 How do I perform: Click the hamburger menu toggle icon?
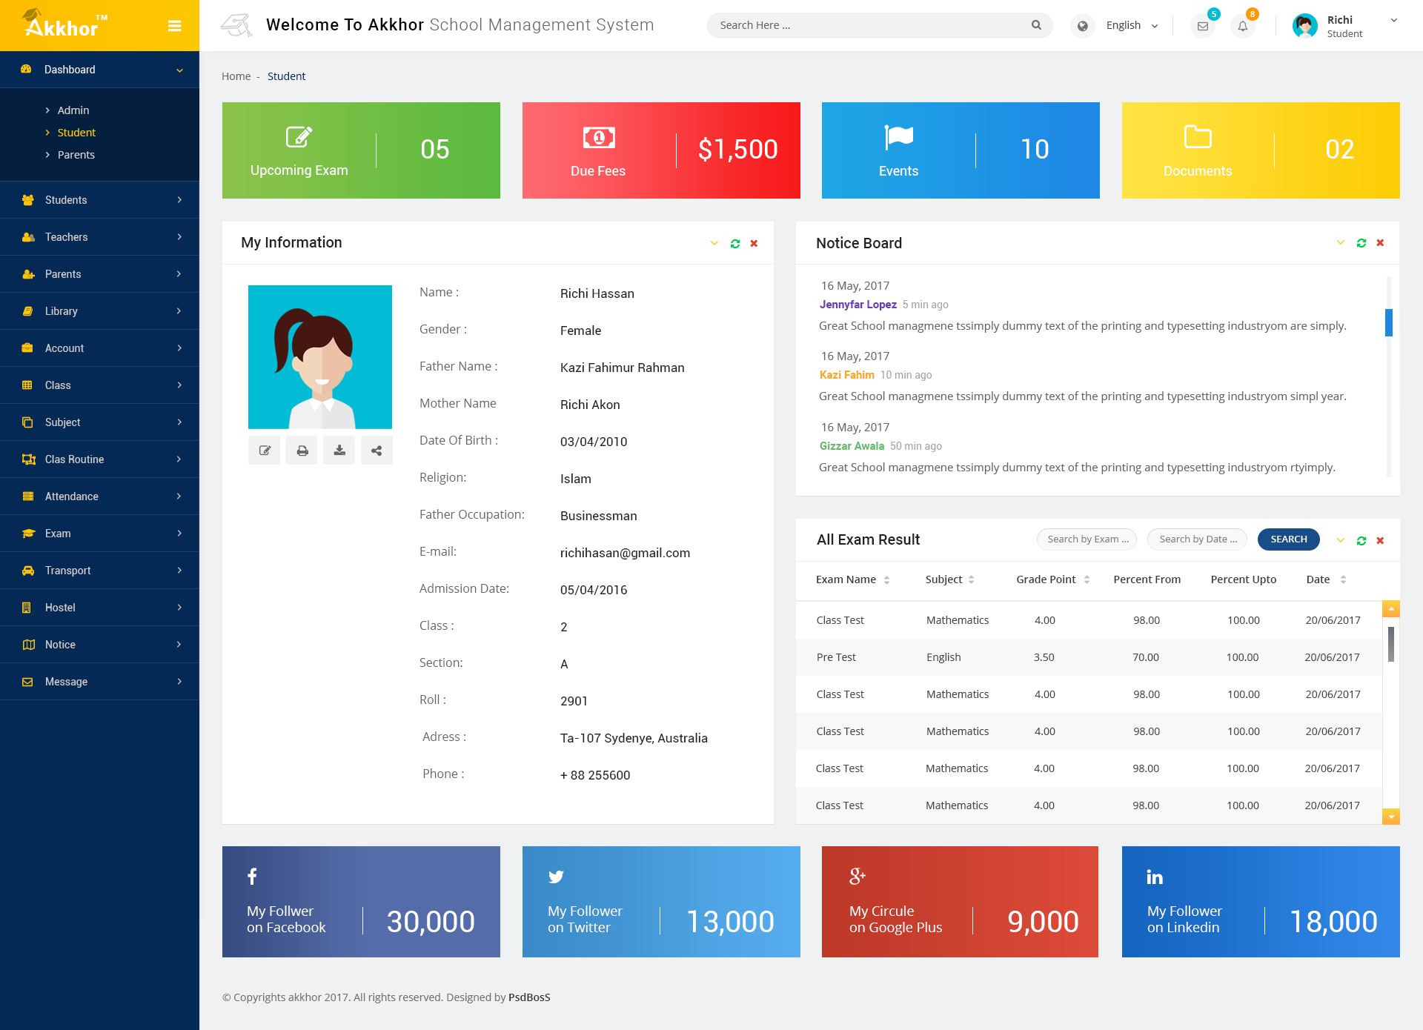click(175, 26)
